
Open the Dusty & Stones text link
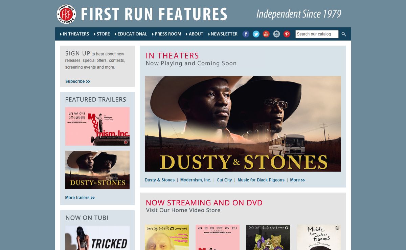coord(160,180)
